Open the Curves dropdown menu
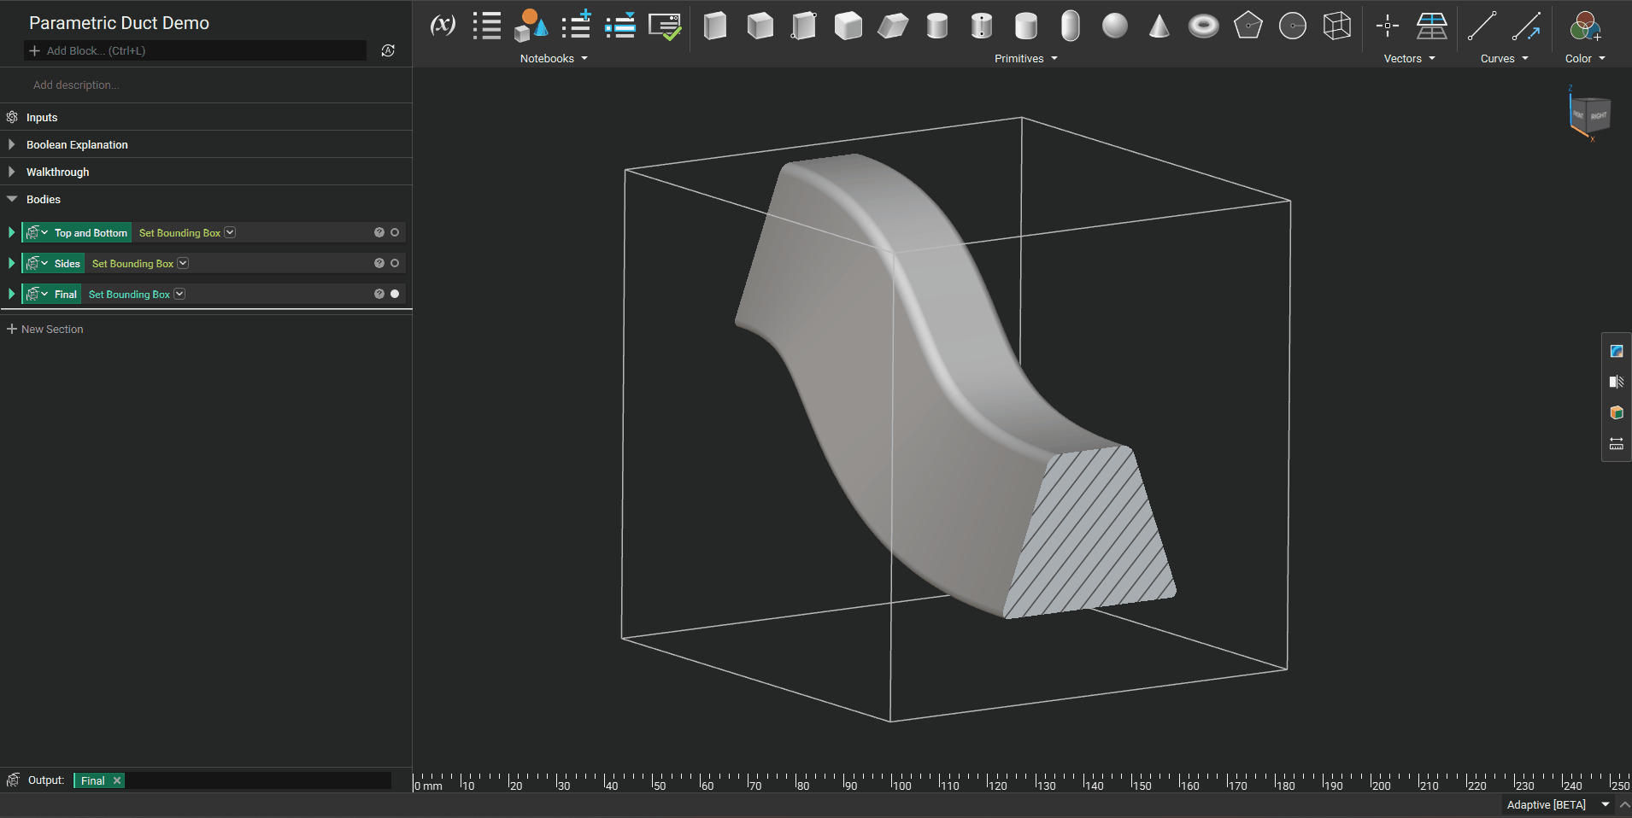 tap(1505, 59)
